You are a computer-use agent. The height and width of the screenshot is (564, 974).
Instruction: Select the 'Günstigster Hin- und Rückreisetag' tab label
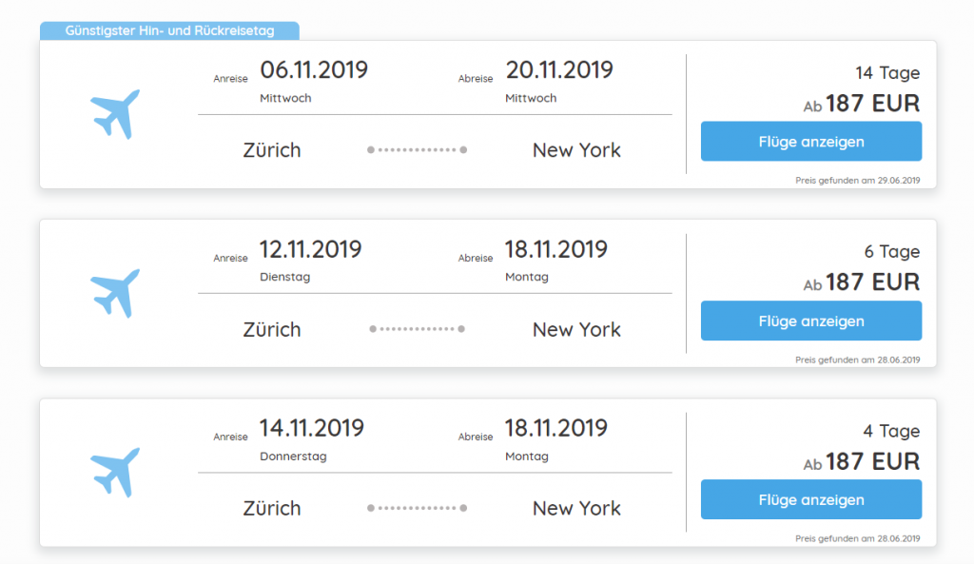[x=169, y=31]
